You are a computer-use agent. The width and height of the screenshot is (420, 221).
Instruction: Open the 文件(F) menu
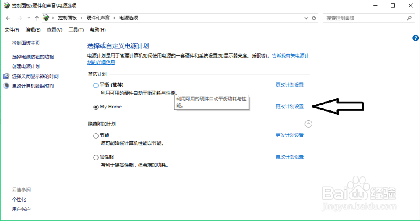12,30
